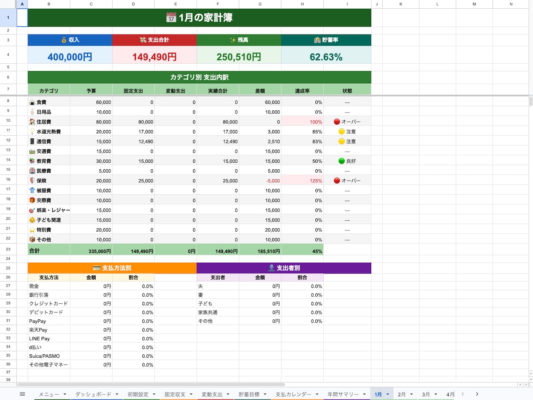Expand the 初期設定 tab options arrow
The image size is (533, 400).
tap(154, 394)
